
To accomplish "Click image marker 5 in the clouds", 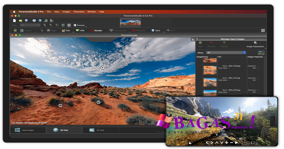I will click(126, 64).
